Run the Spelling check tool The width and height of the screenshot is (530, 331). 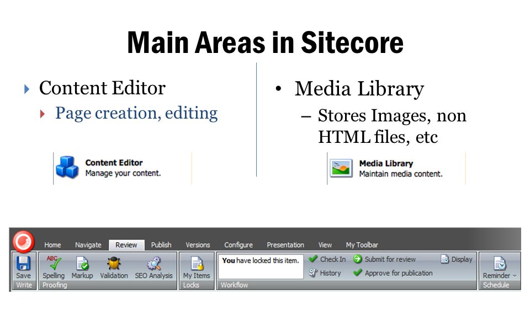(x=54, y=267)
